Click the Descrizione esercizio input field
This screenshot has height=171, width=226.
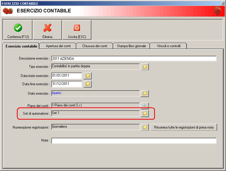(134, 59)
